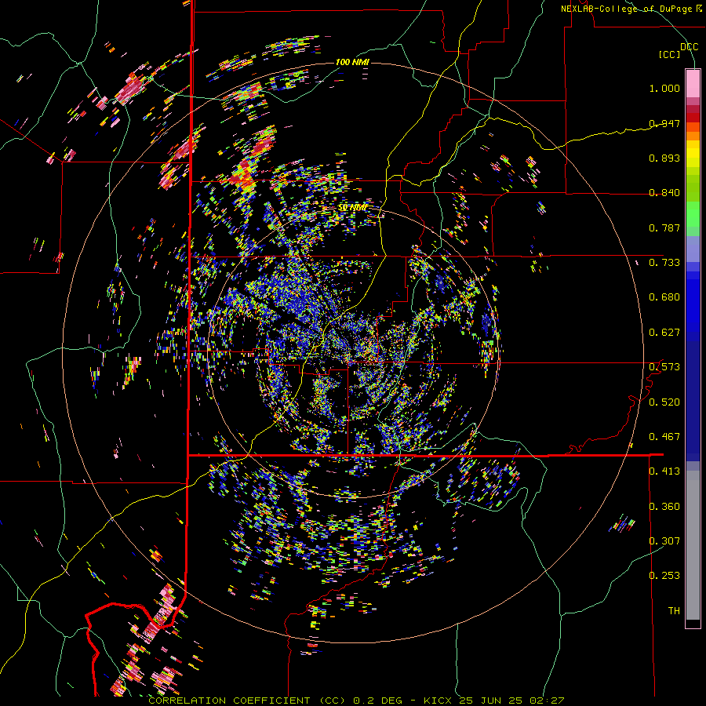
Task: Select the 0.947 scale value
Action: pyautogui.click(x=664, y=123)
